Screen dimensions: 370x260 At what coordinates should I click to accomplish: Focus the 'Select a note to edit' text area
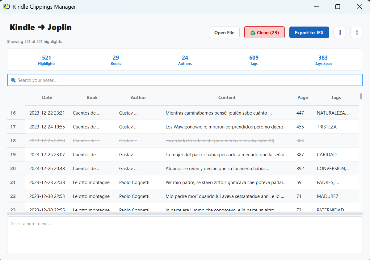click(x=185, y=235)
